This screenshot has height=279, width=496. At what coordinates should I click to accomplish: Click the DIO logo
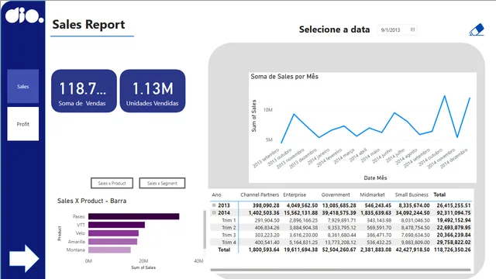(24, 15)
